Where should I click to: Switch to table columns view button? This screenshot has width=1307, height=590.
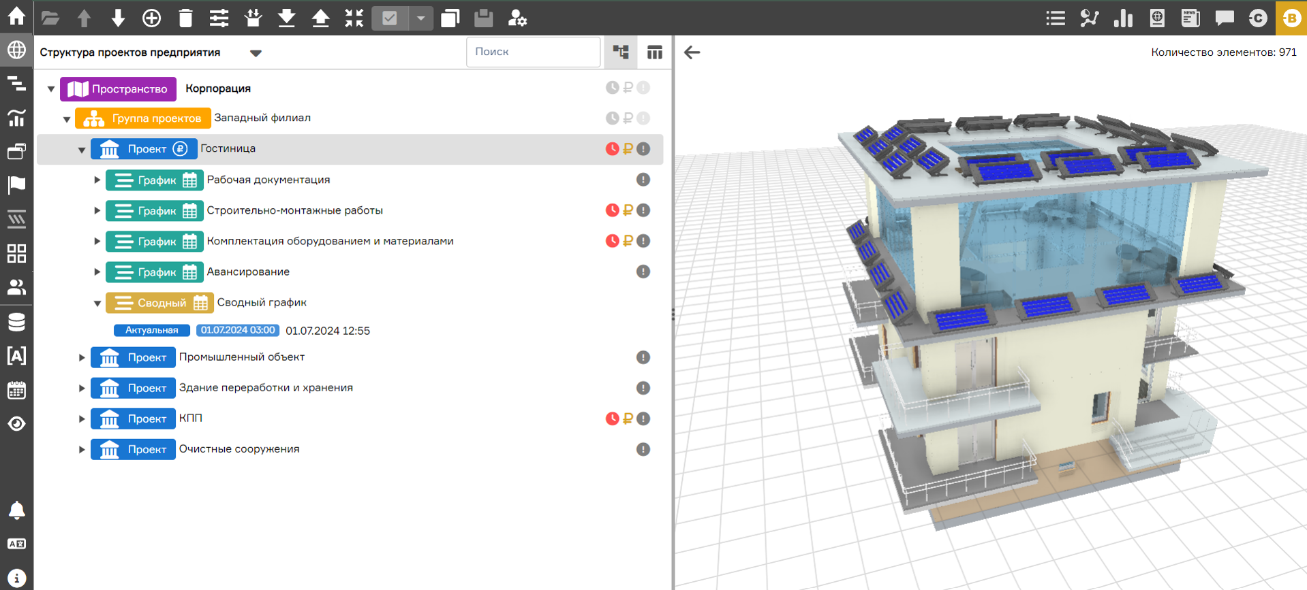pos(654,52)
